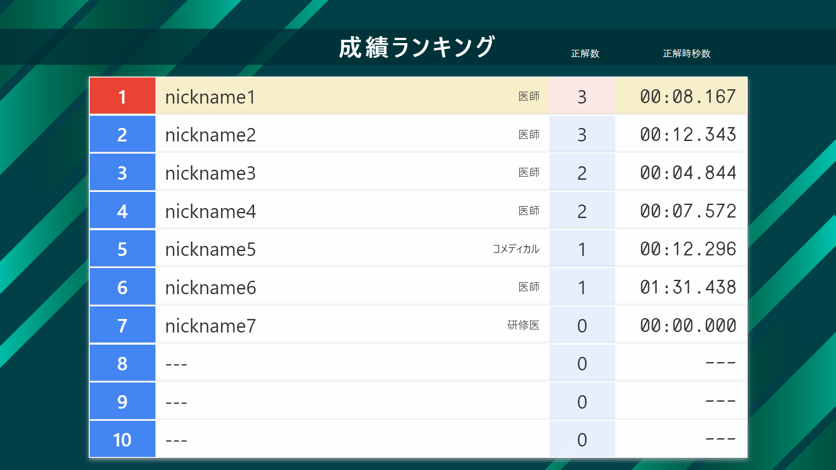Click the rank 10 badge
Screen dimensions: 836x470
point(122,440)
